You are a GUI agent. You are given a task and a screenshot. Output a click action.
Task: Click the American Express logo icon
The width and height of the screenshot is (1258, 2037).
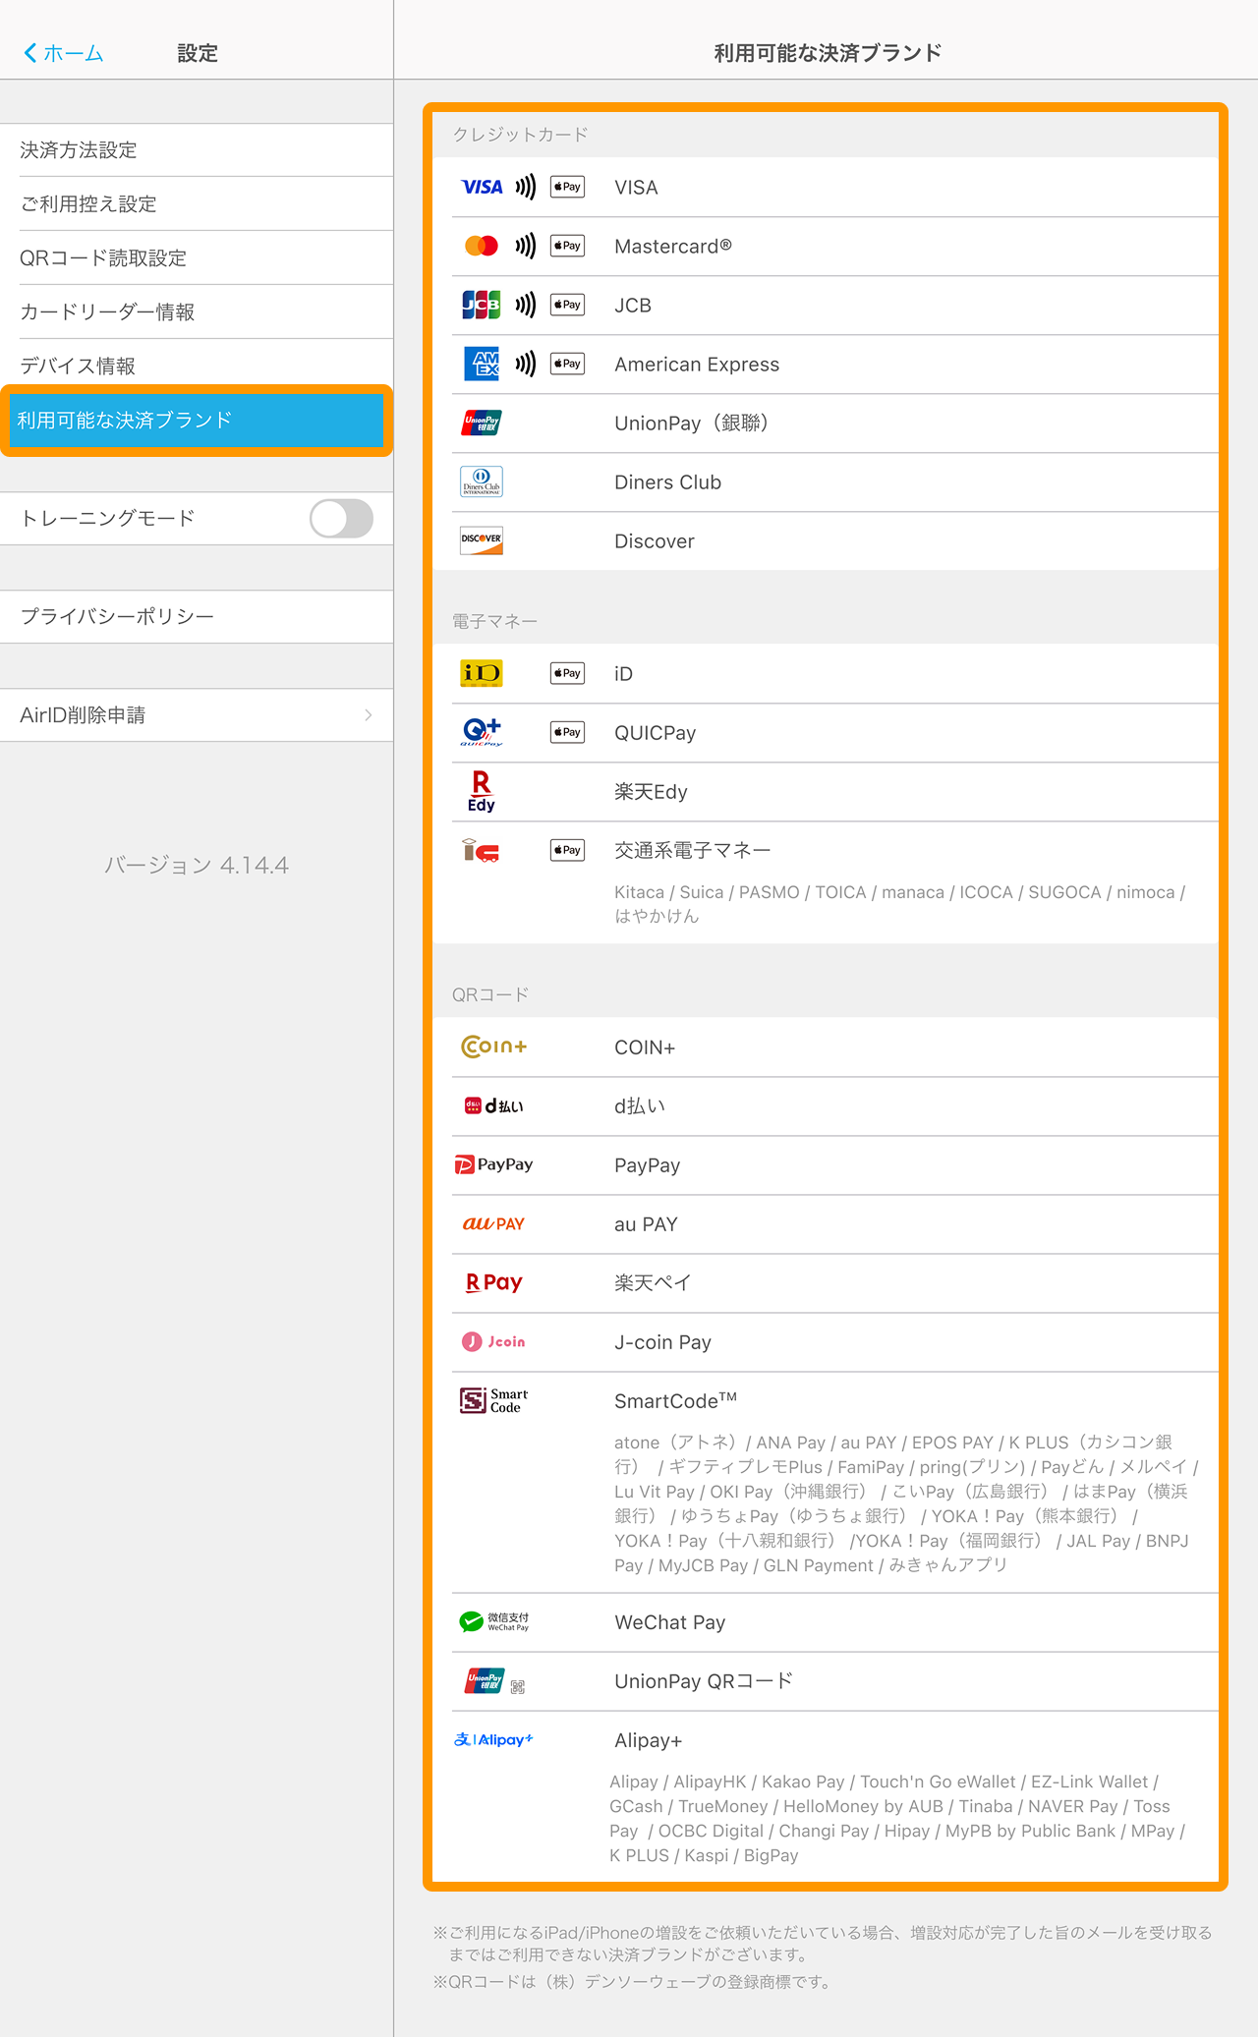(x=482, y=364)
